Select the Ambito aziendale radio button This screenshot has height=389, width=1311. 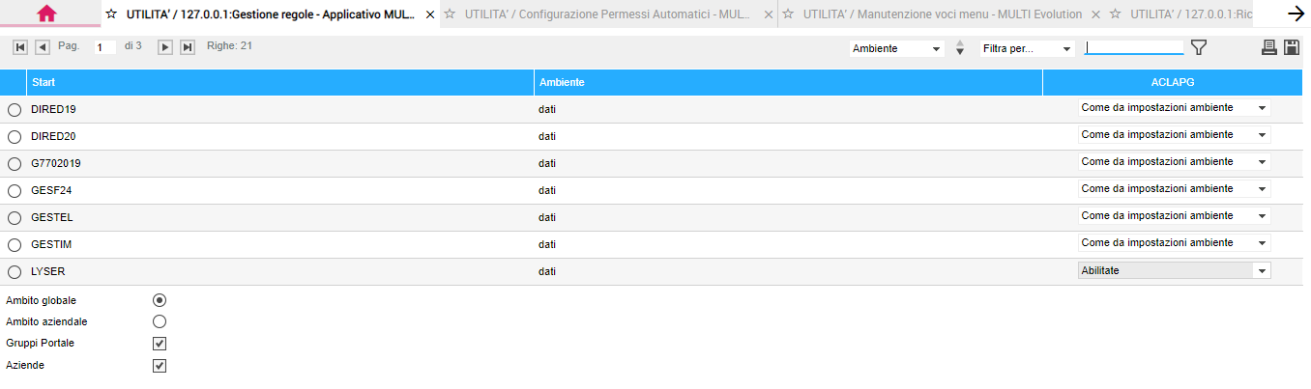coord(160,321)
